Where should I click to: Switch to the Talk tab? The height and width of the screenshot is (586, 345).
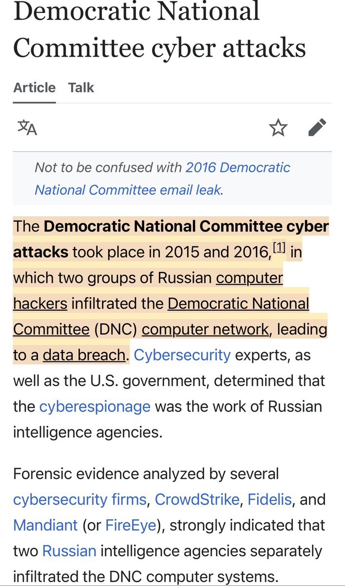(x=81, y=88)
